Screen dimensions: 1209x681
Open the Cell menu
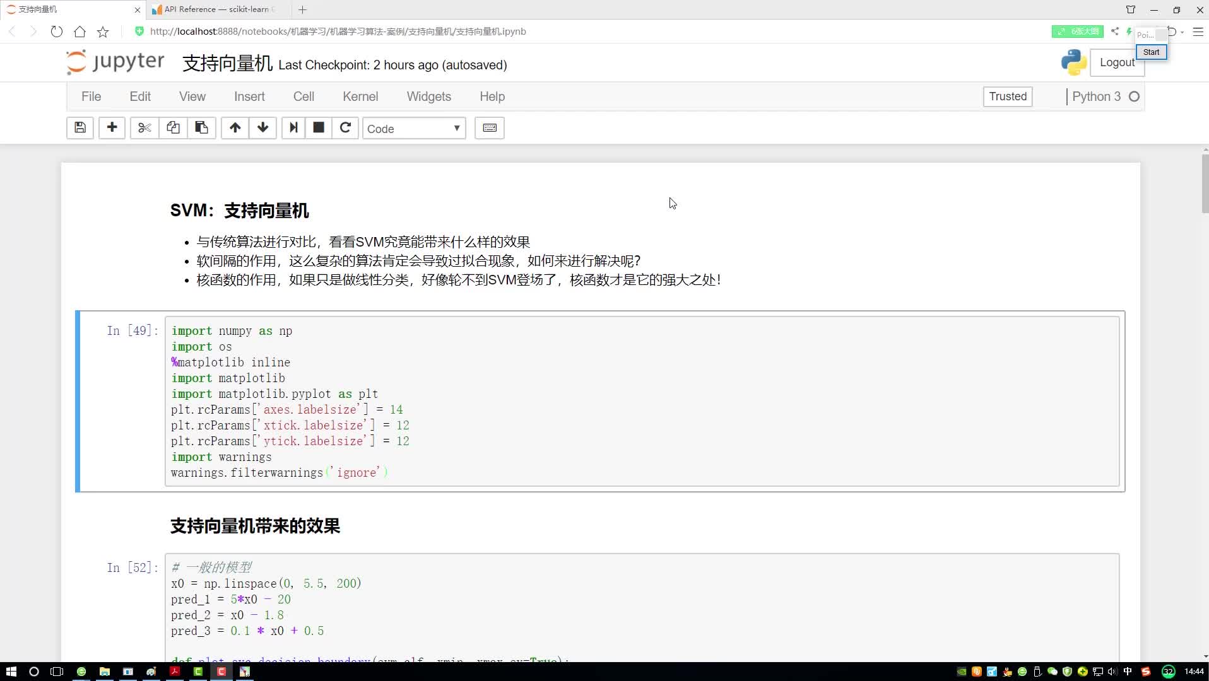(x=304, y=96)
